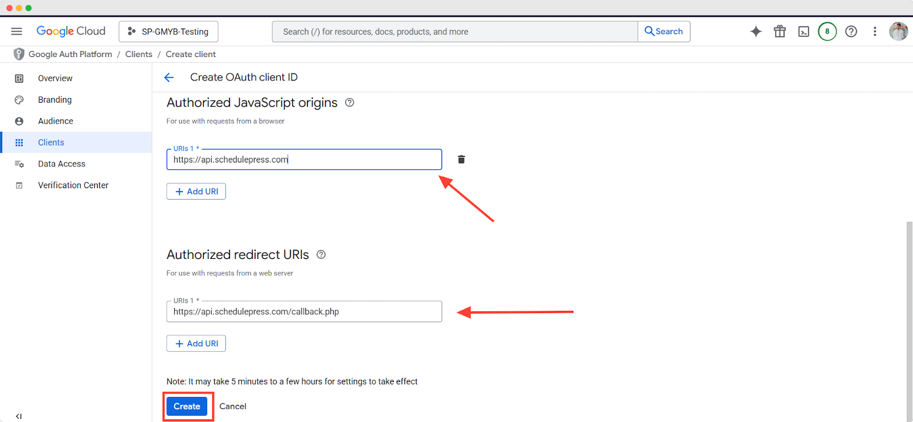913x422 pixels.
Task: Open the SP-GMYB-Testing project picker
Action: (168, 31)
